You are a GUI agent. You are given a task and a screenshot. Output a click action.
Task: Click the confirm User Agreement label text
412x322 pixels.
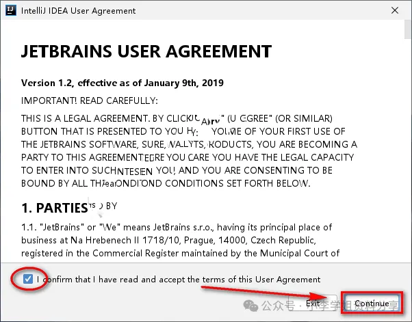pyautogui.click(x=179, y=279)
